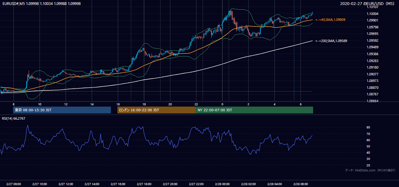This screenshot has height=187, width=399.
Task: Click price axis value 1.10107
Action: pos(373,7)
